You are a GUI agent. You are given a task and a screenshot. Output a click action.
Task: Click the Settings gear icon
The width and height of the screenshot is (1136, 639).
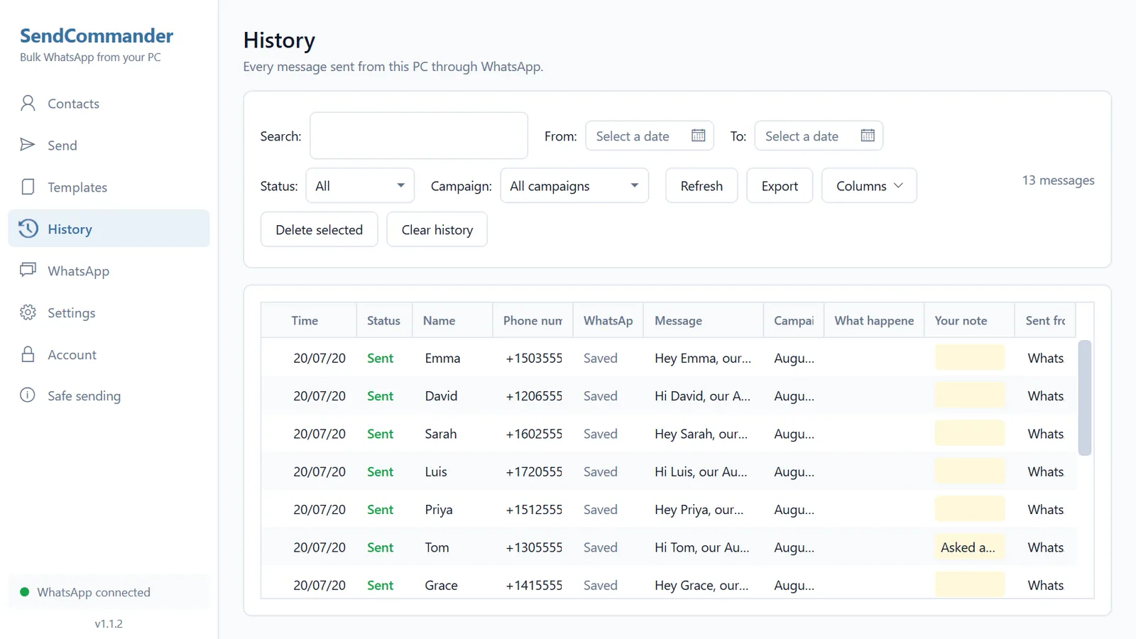(28, 312)
